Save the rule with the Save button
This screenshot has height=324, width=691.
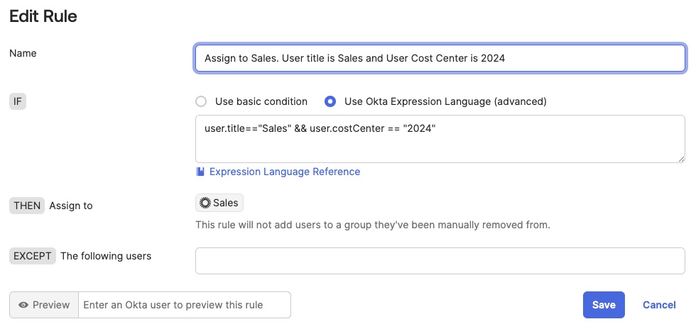(603, 305)
